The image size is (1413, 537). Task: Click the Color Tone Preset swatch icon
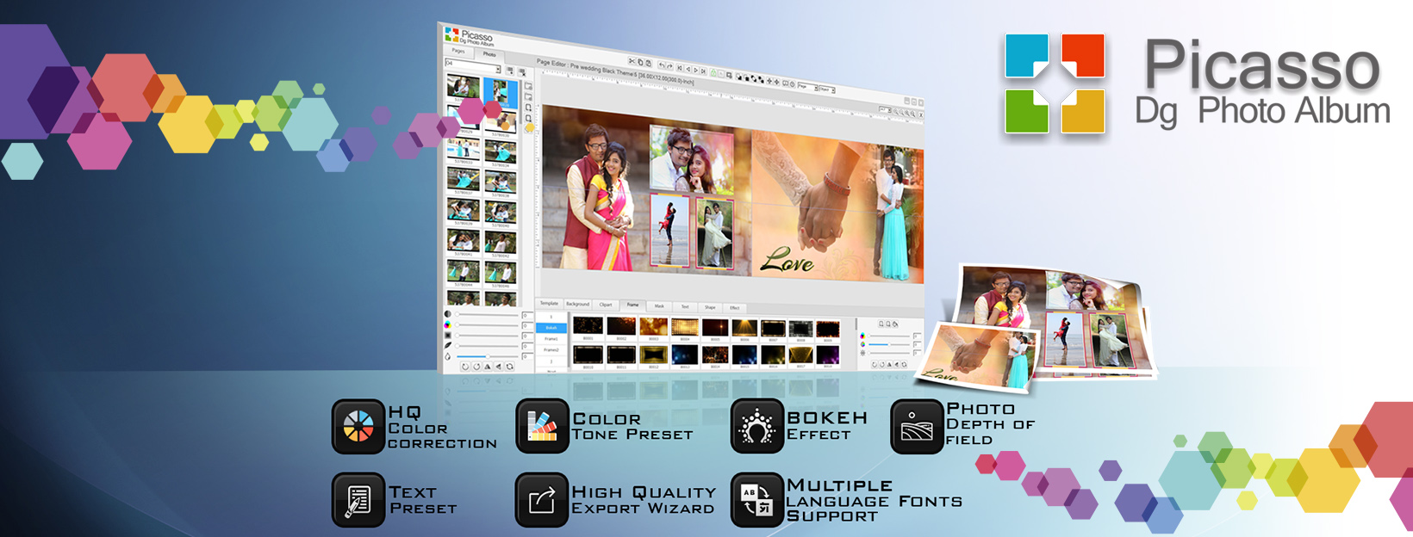(x=542, y=426)
